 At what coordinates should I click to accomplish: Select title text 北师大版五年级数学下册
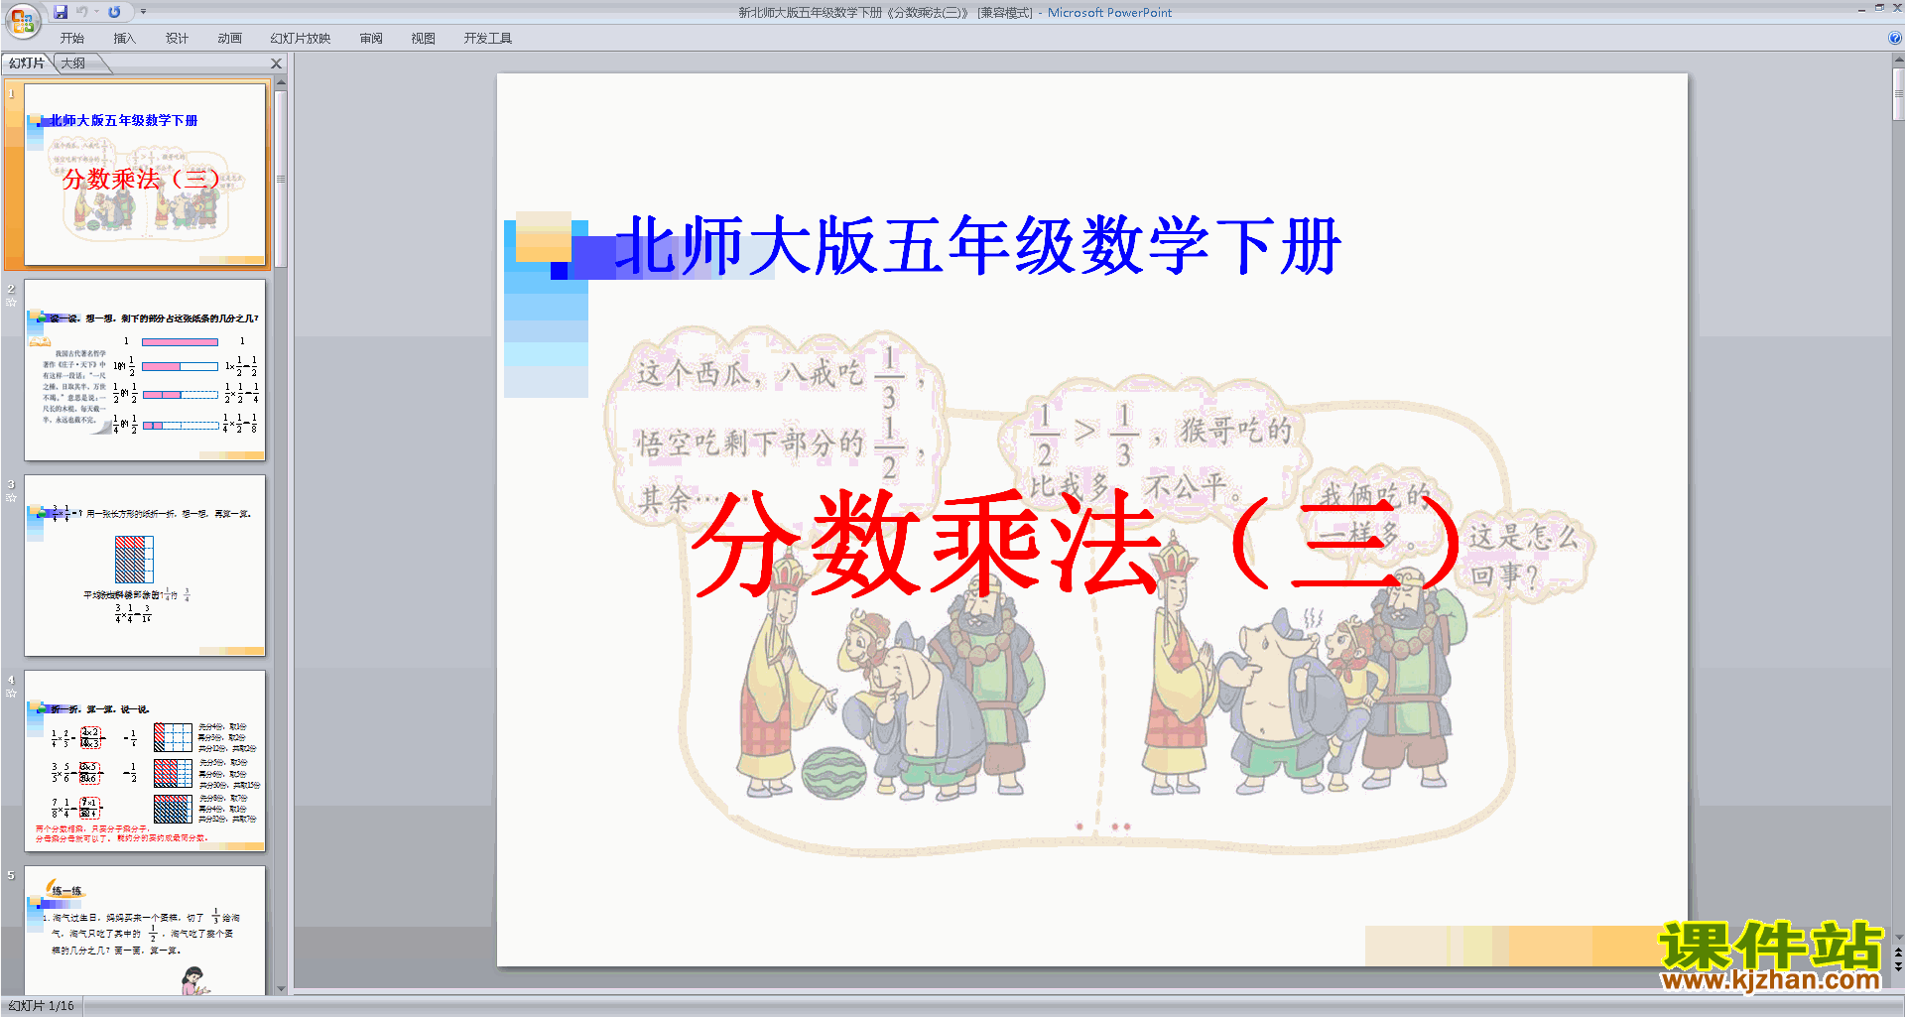tap(977, 246)
